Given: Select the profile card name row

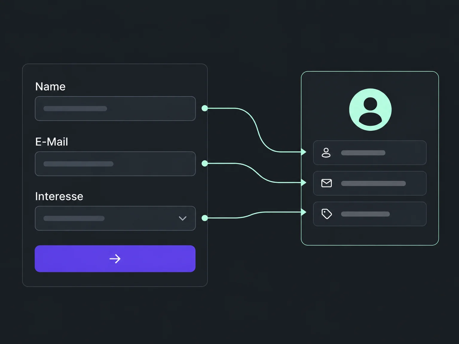Looking at the screenshot, I should (x=370, y=153).
